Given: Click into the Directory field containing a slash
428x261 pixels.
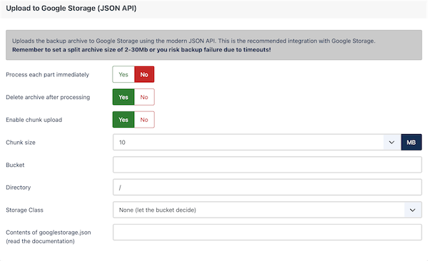Looking at the screenshot, I should click(x=267, y=188).
